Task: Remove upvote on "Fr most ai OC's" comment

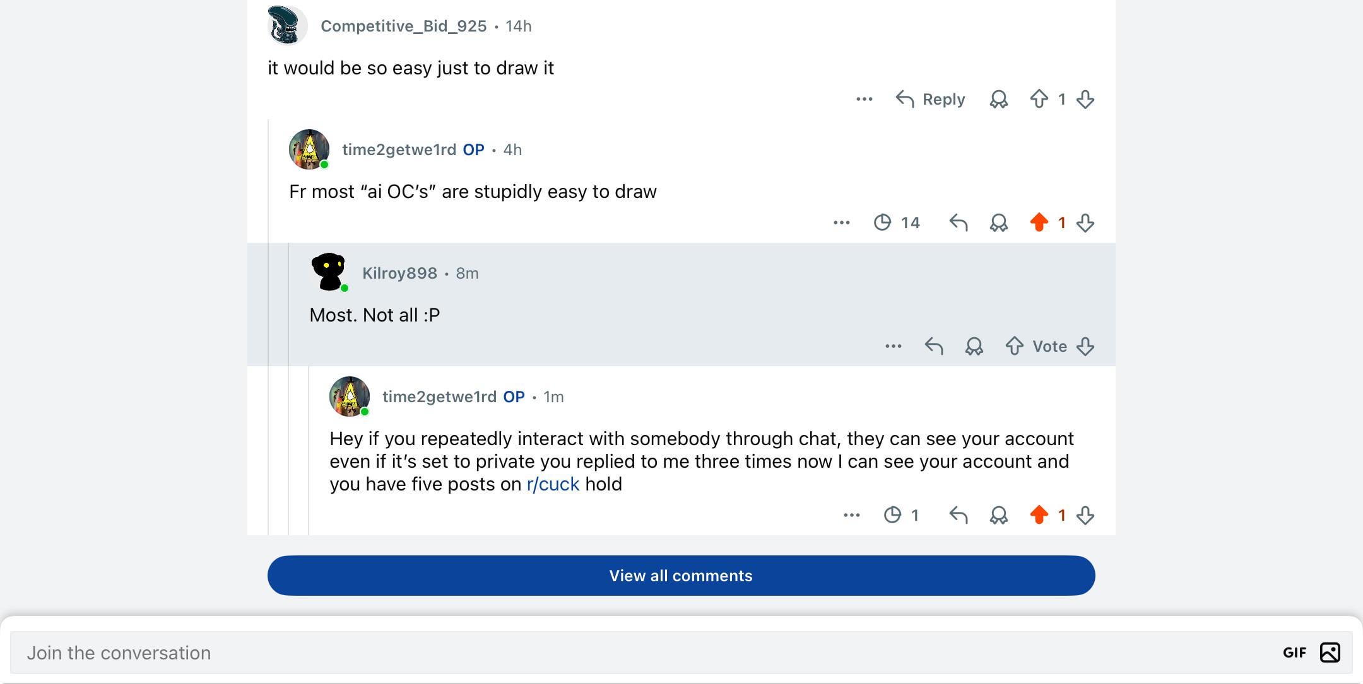Action: tap(1039, 223)
